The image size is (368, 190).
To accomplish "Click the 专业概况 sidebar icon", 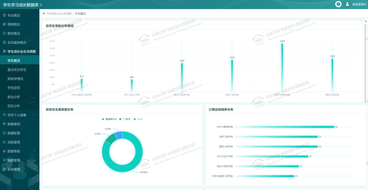I will tap(4, 15).
